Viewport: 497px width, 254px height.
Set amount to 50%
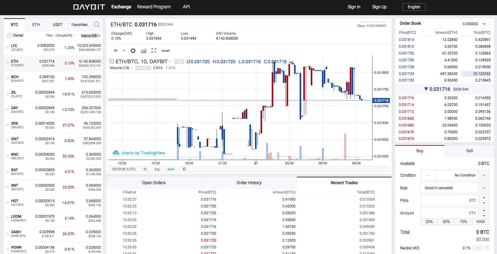pyautogui.click(x=446, y=221)
